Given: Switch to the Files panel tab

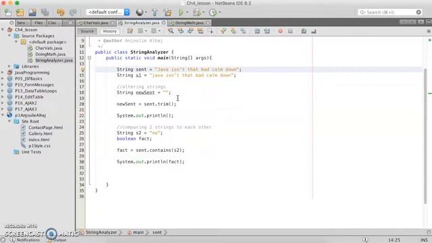Looking at the screenshot, I should [38, 22].
